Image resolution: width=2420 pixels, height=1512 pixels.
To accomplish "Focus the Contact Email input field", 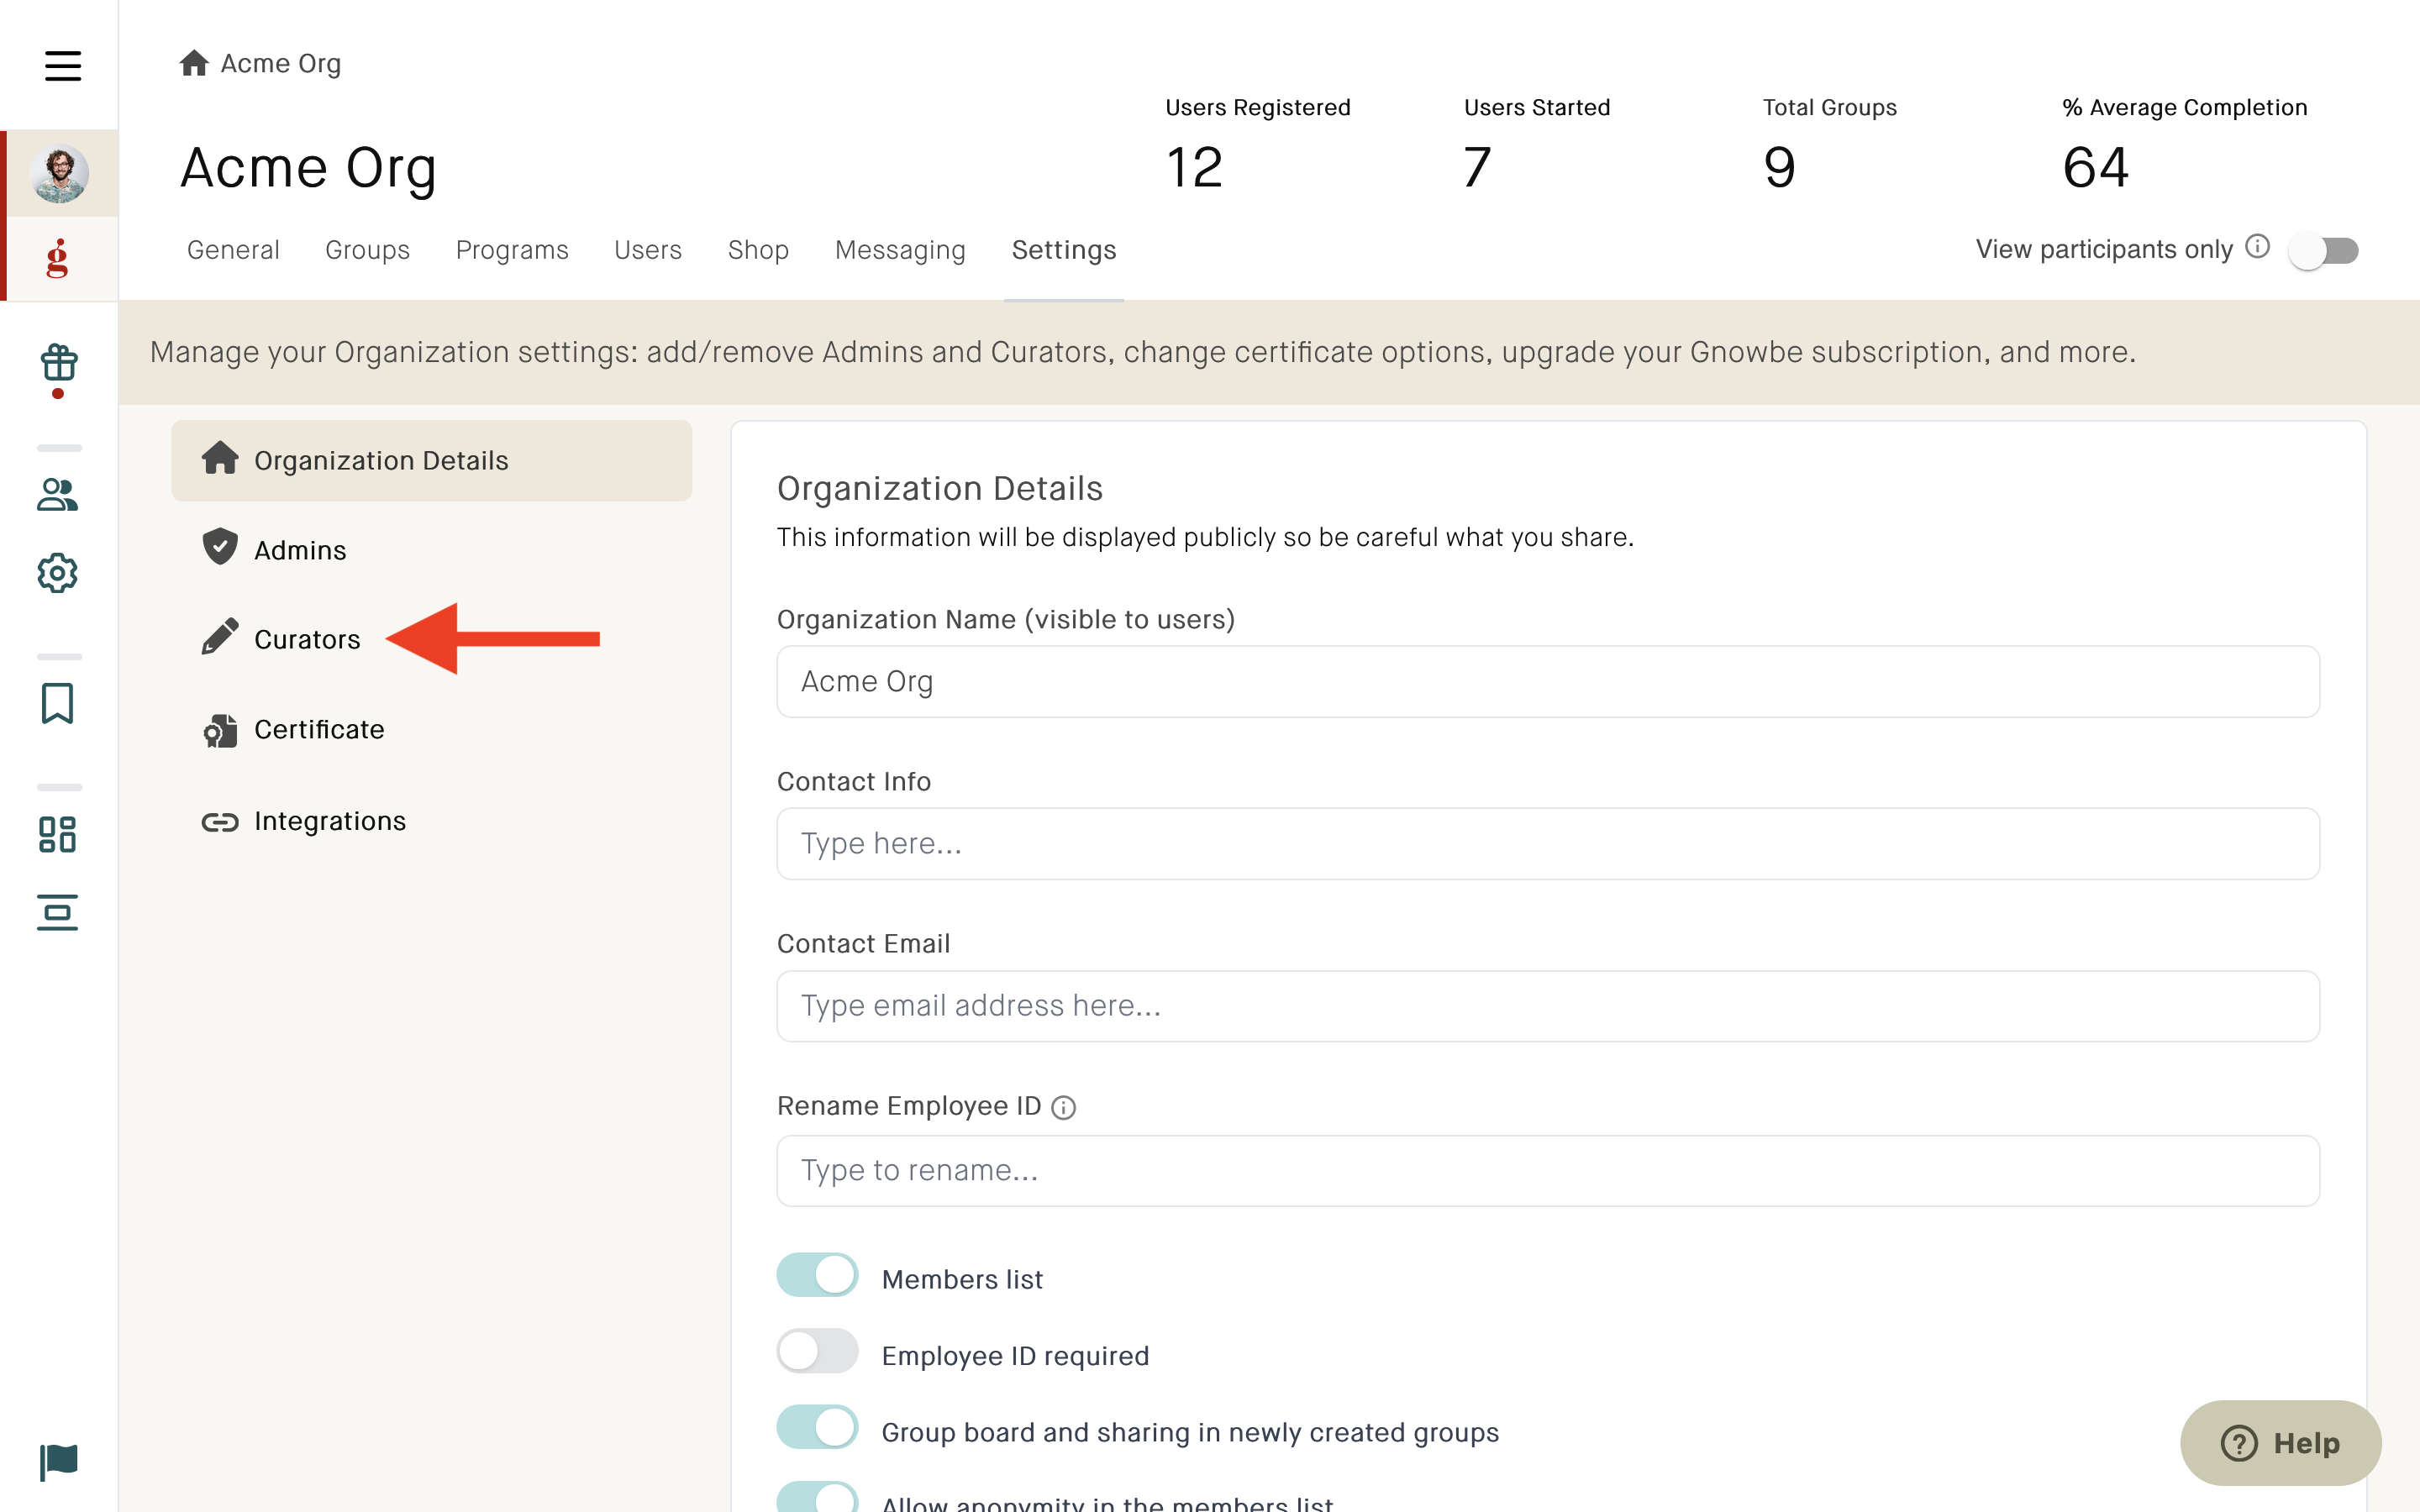I will coord(1548,1006).
